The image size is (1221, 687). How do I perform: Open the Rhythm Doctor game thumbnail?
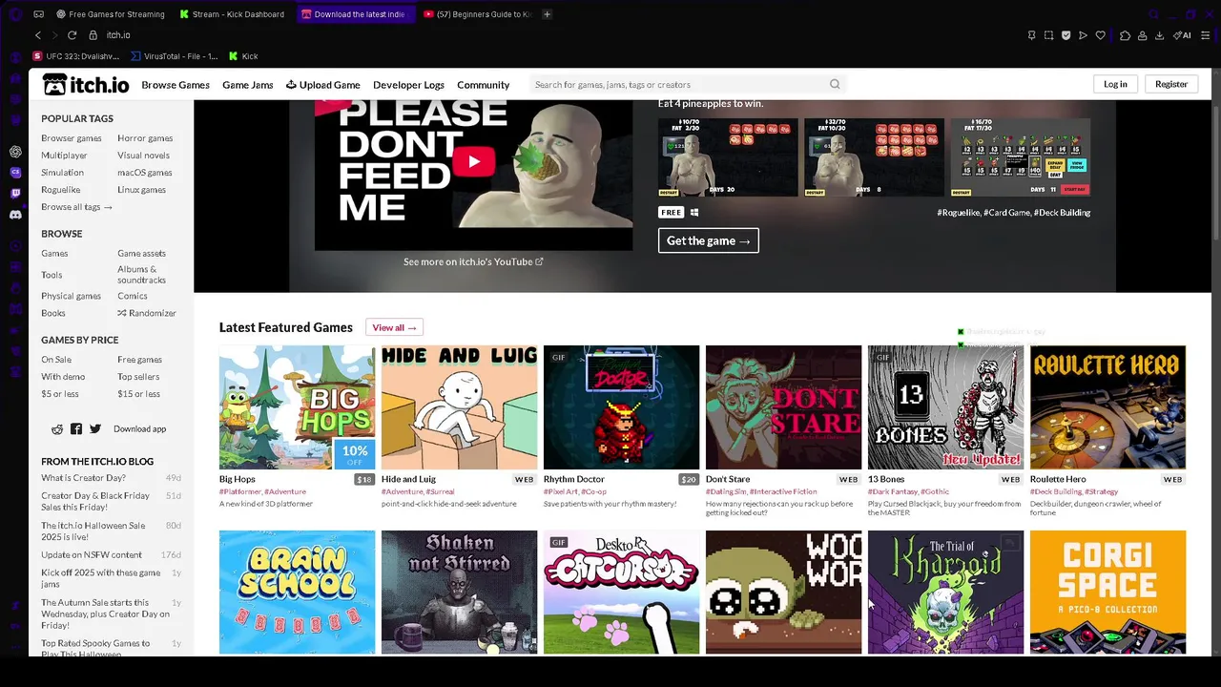pyautogui.click(x=621, y=407)
